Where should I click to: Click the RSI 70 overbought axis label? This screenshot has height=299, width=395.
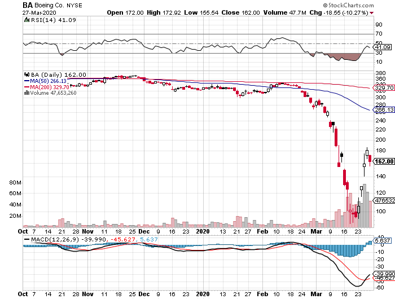click(379, 33)
